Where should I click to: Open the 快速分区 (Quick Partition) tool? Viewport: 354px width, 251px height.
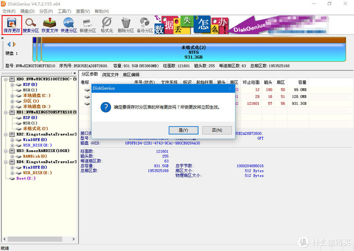(x=69, y=25)
